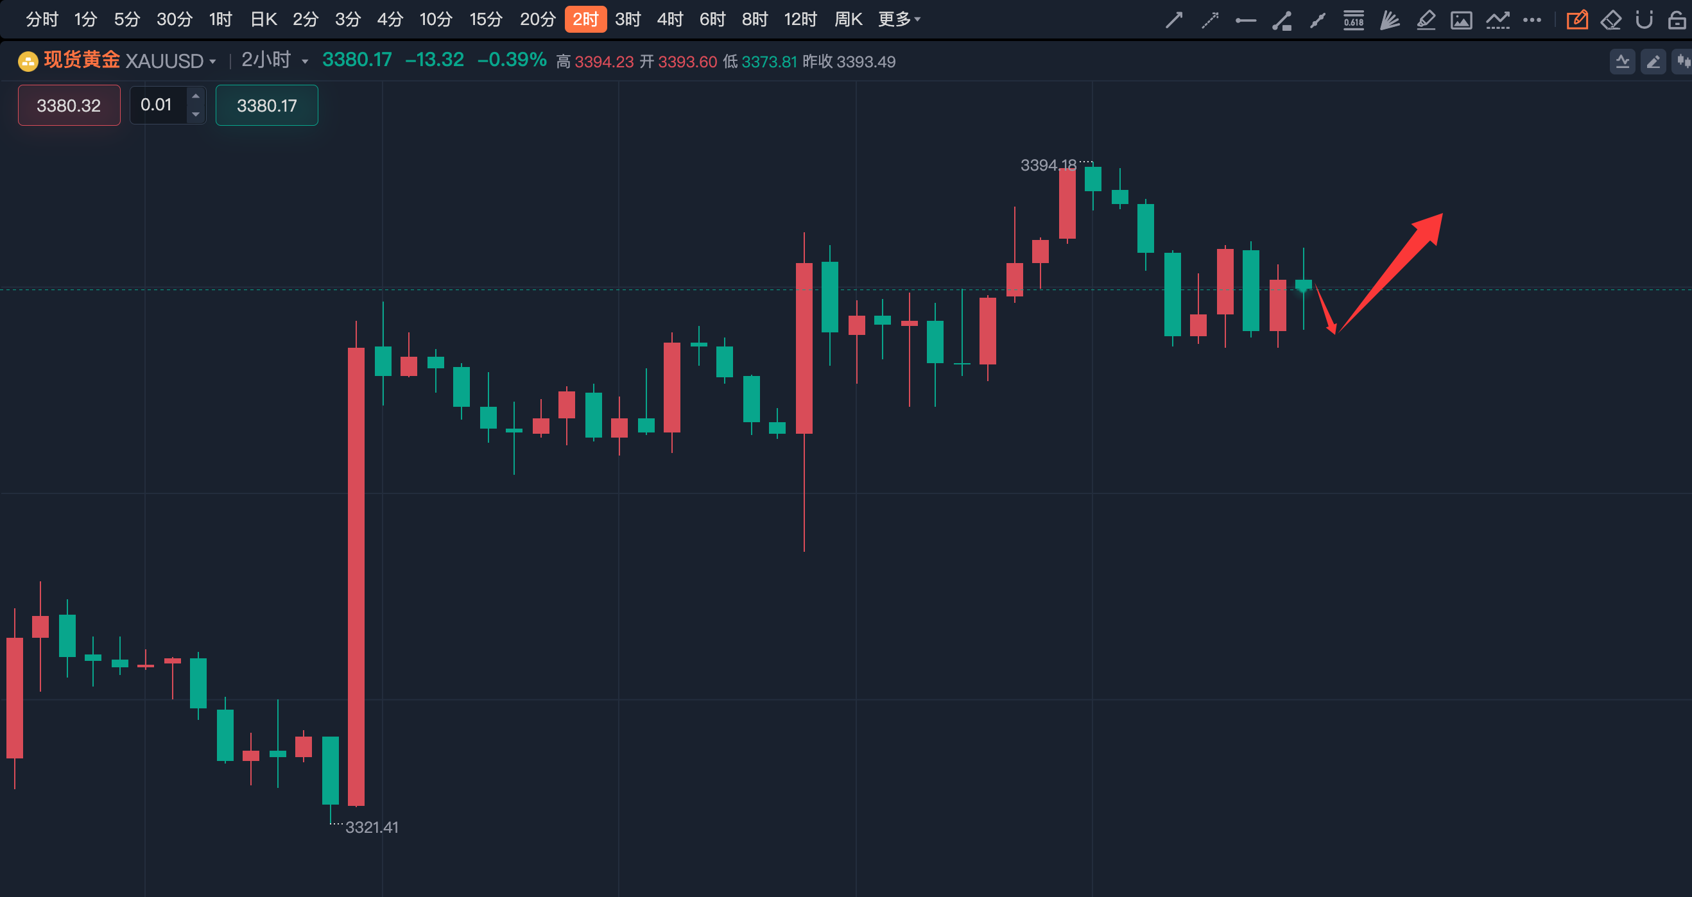Pick the Fibonacci 0.618 retracement tool

tap(1353, 21)
